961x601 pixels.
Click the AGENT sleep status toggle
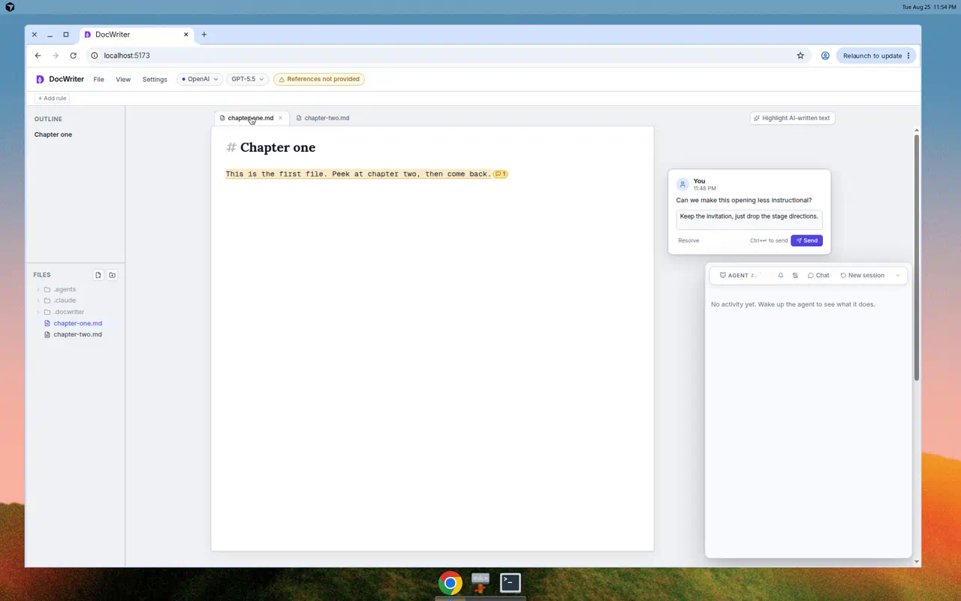740,276
